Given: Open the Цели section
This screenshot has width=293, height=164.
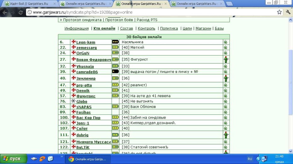Looking at the screenshot, I should tap(187, 28).
